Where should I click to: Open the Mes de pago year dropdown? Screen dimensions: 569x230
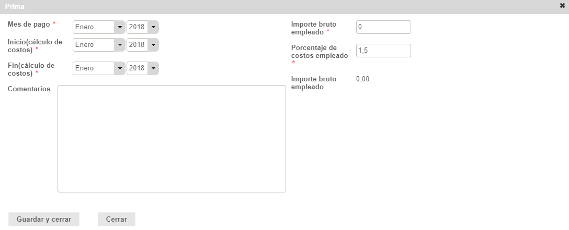[142, 27]
